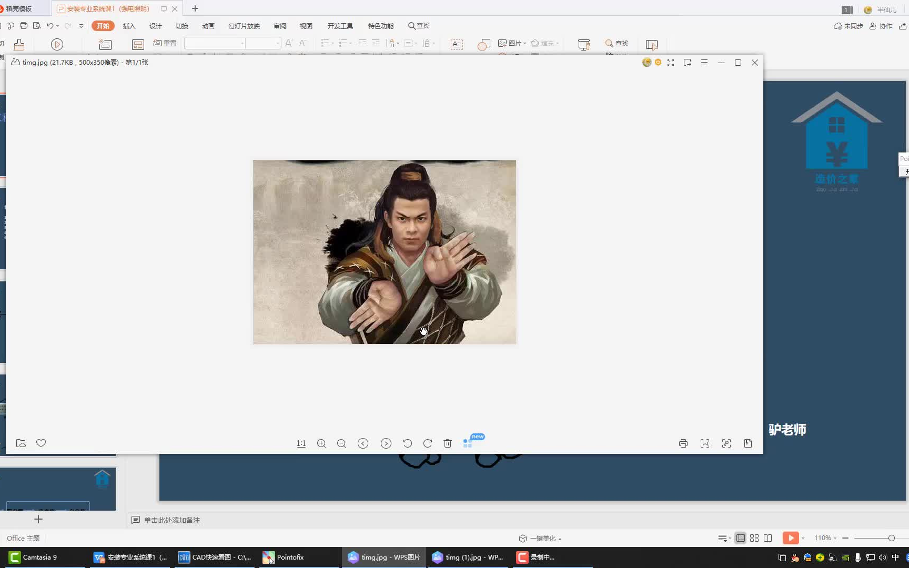Switch to reading view in status bar
This screenshot has height=568, width=909.
coord(768,538)
